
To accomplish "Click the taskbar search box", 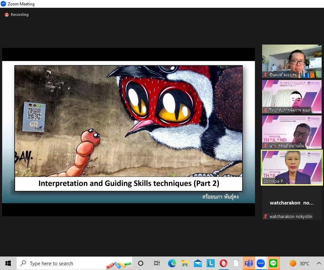I will [x=74, y=263].
